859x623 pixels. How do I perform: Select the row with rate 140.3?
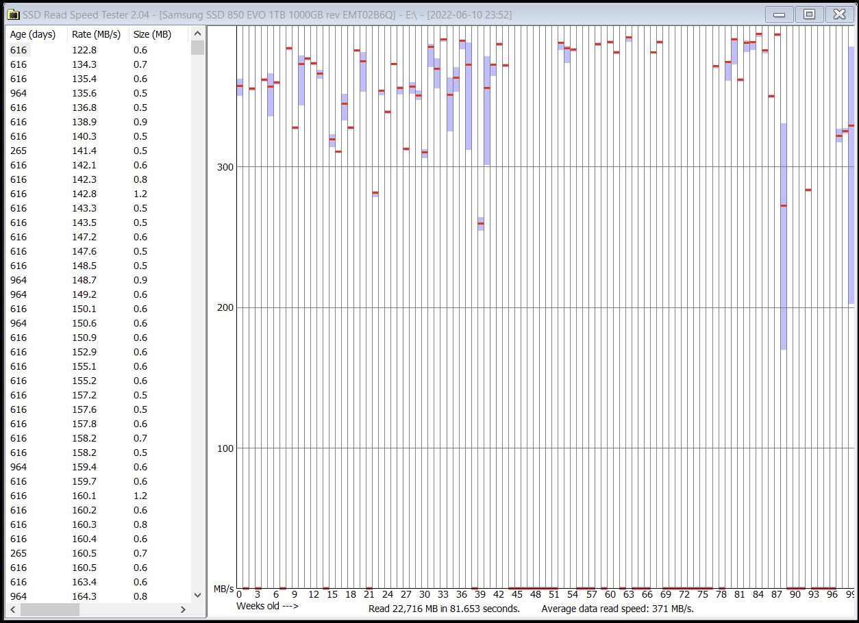pos(97,136)
